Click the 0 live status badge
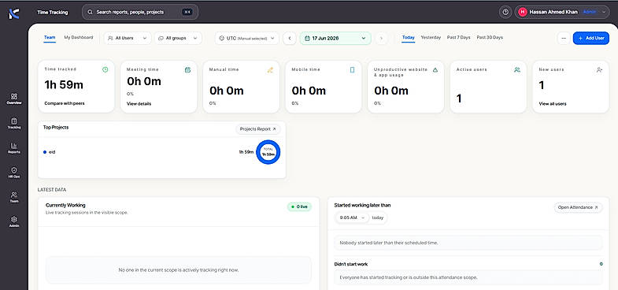The height and width of the screenshot is (290, 618). [299, 206]
